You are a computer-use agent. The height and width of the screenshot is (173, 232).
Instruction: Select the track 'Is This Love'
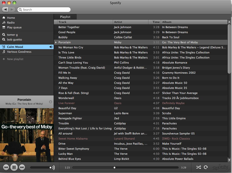(x=66, y=52)
